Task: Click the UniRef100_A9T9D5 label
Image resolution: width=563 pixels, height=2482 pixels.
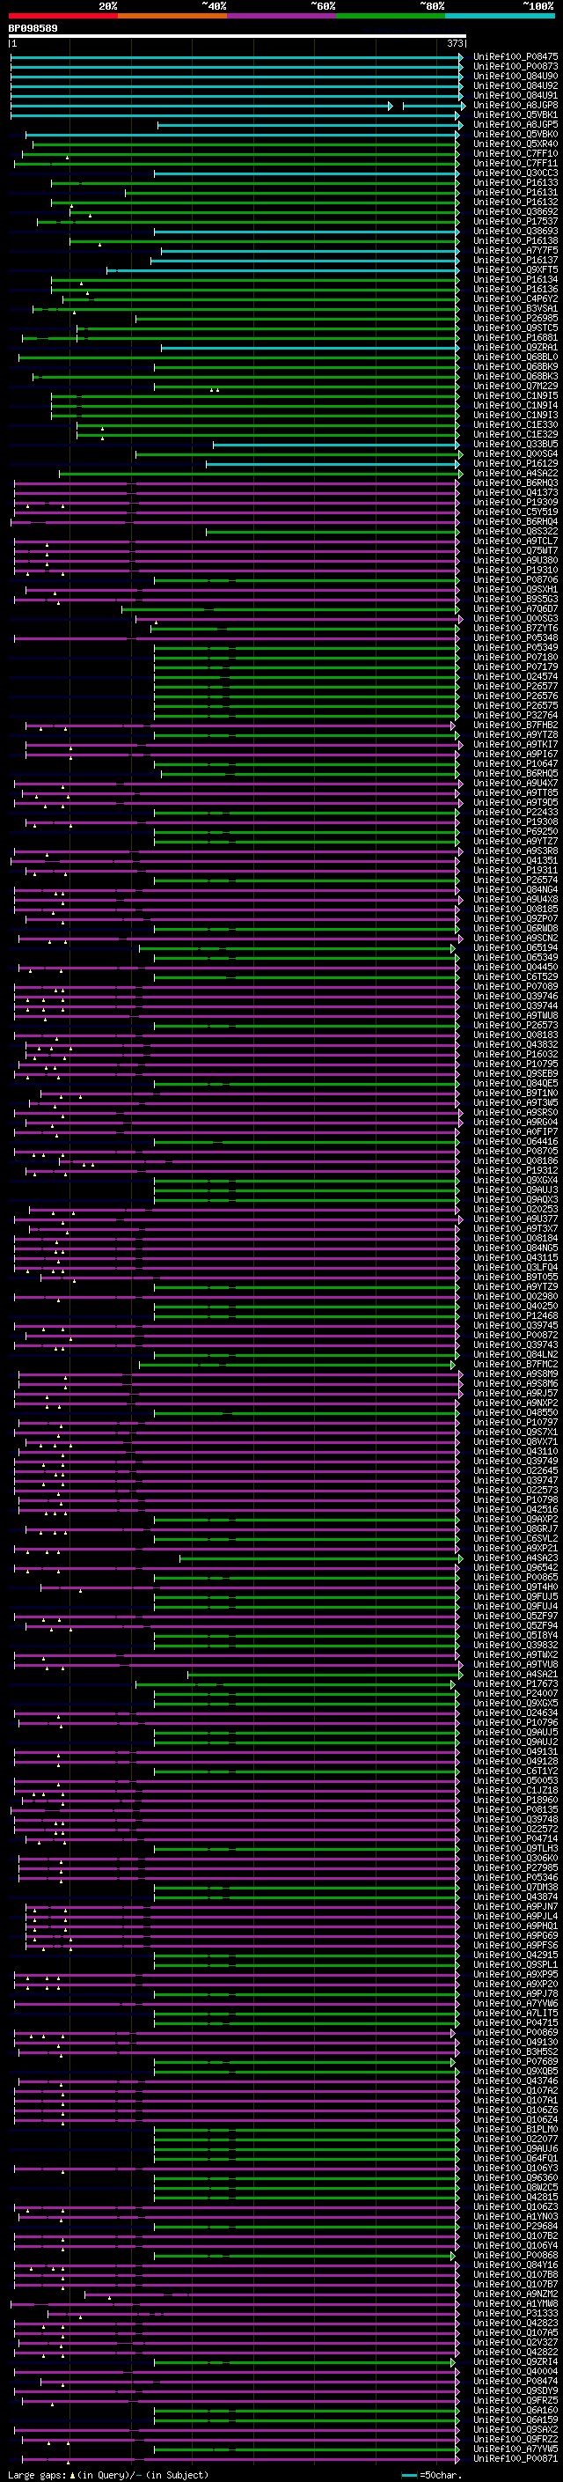Action: click(x=515, y=801)
